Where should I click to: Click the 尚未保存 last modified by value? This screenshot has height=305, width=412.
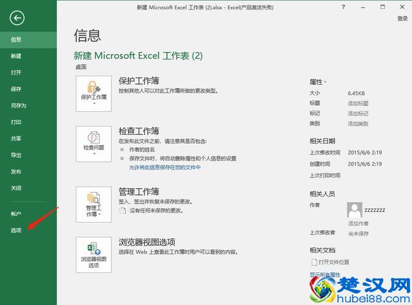tap(359, 234)
